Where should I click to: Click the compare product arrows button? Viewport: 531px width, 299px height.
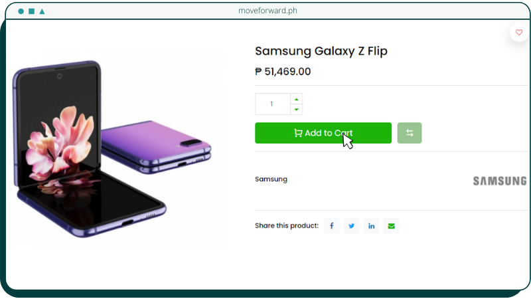pos(410,133)
